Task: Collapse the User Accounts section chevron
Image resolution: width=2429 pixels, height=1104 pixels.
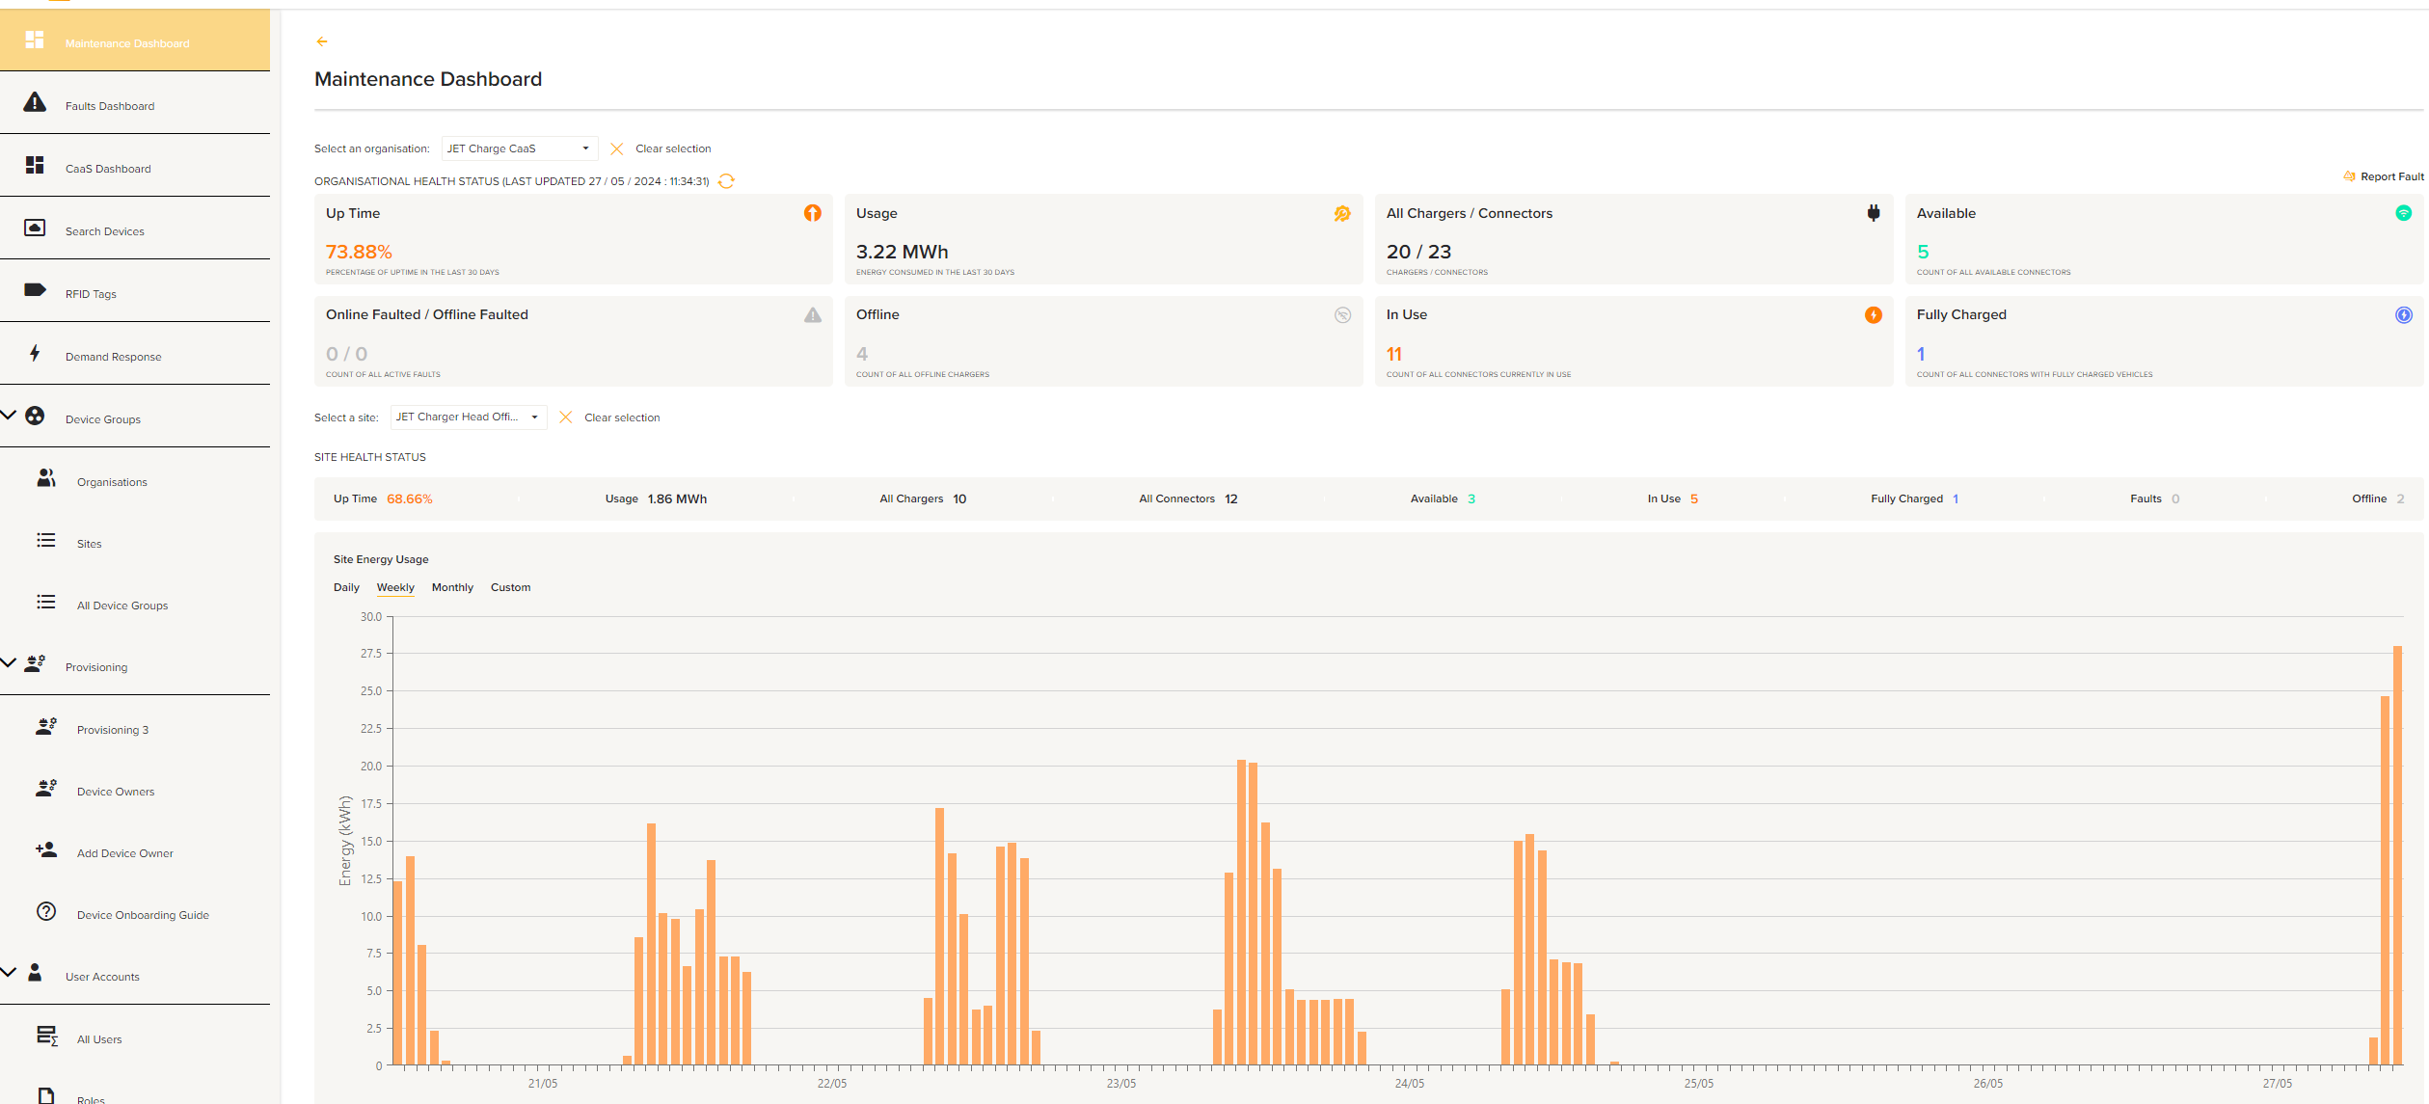Action: point(9,973)
